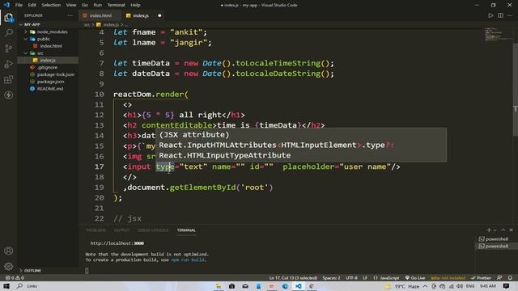518x291 pixels.
Task: Open editor More Actions ellipsis
Action: pos(510,15)
